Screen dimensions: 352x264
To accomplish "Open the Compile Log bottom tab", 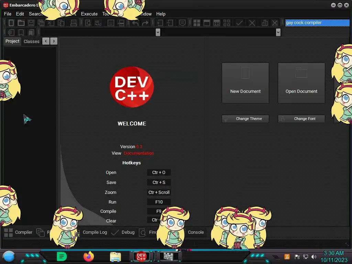I will pyautogui.click(x=95, y=232).
